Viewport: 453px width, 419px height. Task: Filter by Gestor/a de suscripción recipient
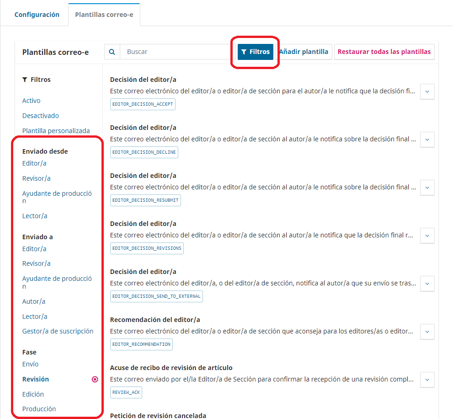pos(58,331)
